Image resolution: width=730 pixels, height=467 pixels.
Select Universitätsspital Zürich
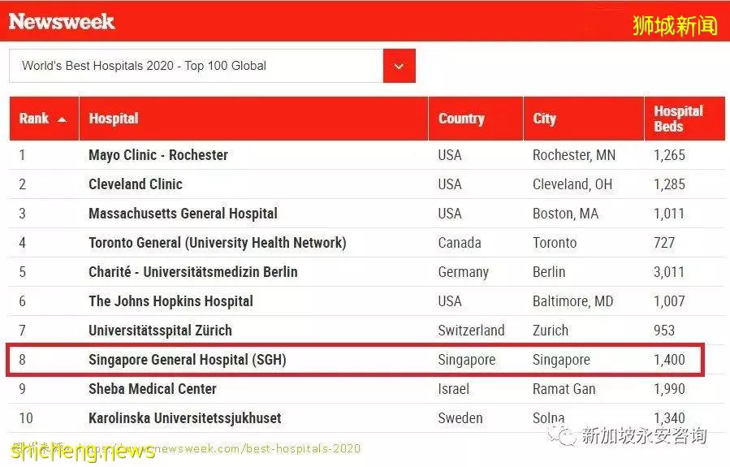click(x=160, y=330)
